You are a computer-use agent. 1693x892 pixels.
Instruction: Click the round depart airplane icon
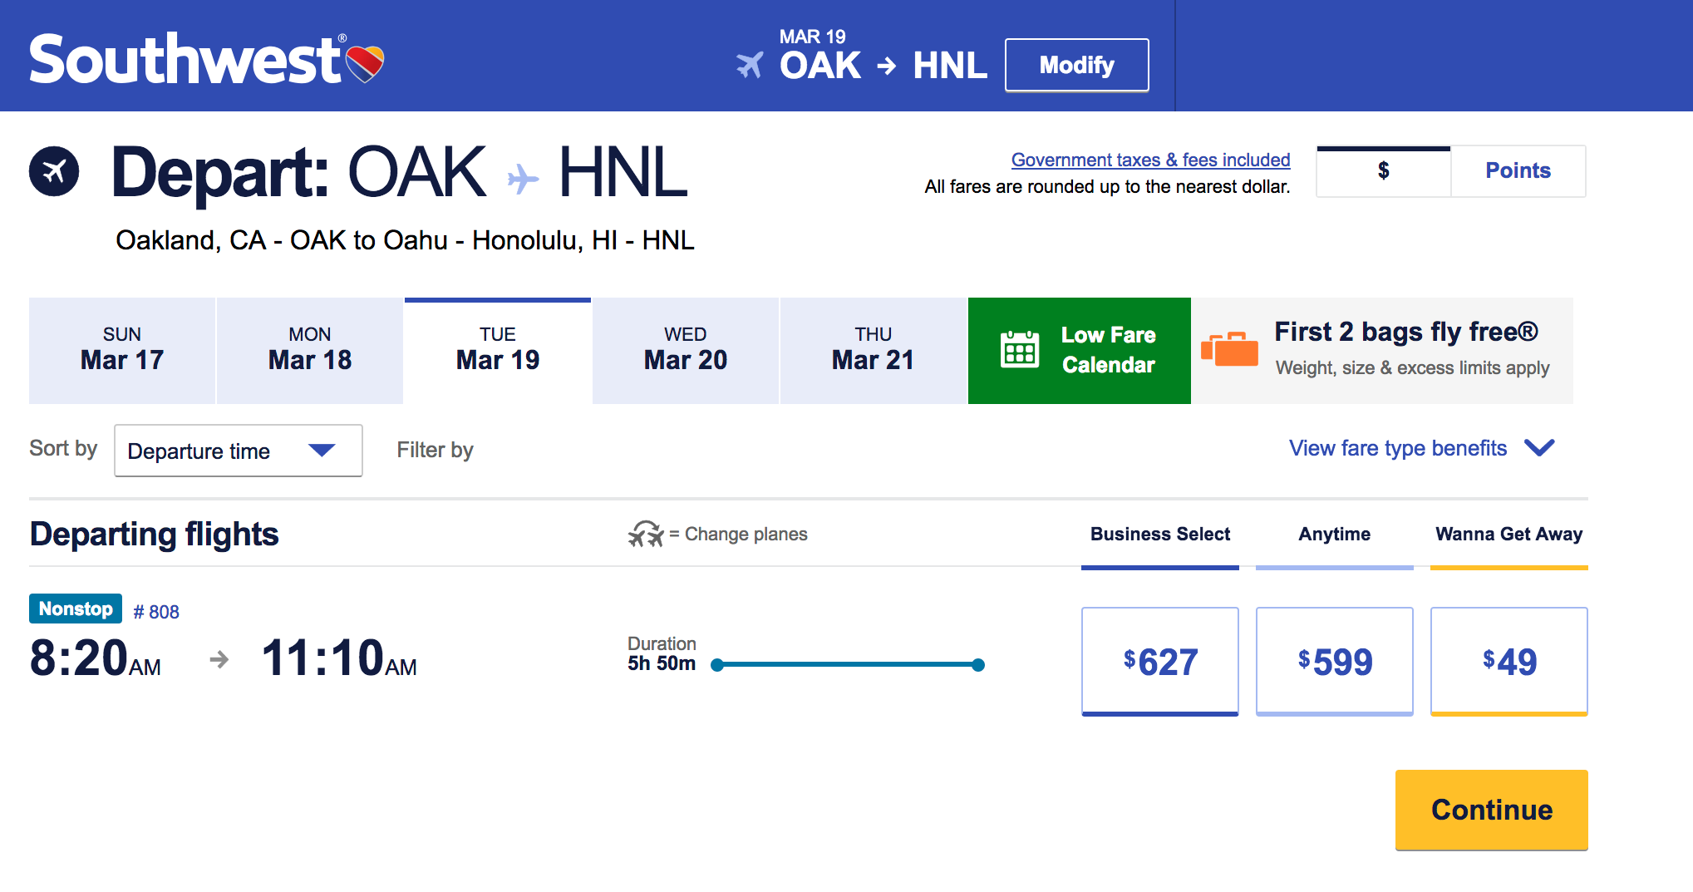[54, 171]
